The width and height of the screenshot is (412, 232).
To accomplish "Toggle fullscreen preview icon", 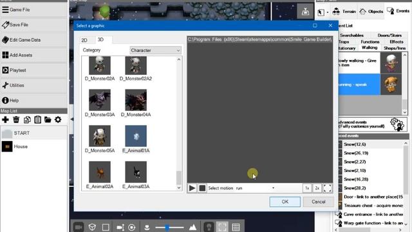I will pos(328,188).
